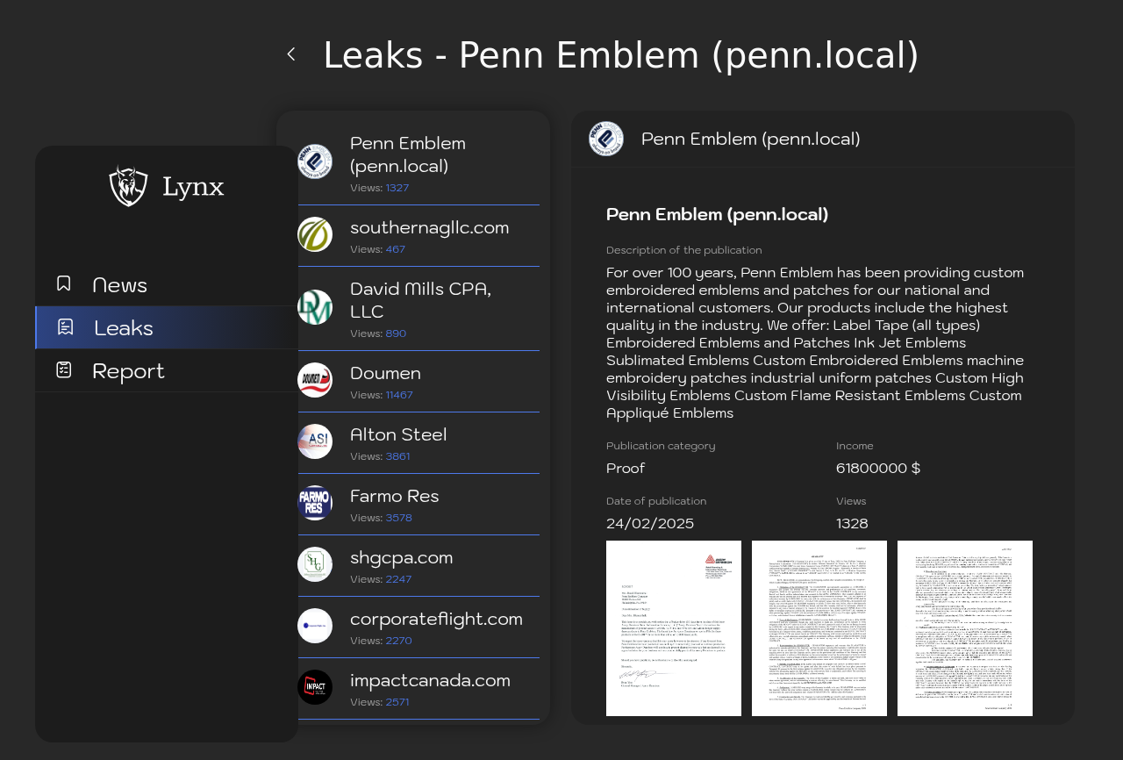Click the views count 467 under southernagllc.com
Screen dimensions: 1123x760
coord(396,249)
